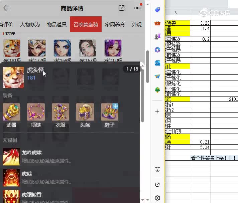Select the partner avatar 3转167级
The width and height of the screenshot is (238, 203).
[x=88, y=48]
